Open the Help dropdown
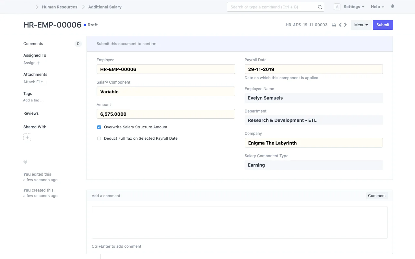The width and height of the screenshot is (415, 259). (x=377, y=6)
